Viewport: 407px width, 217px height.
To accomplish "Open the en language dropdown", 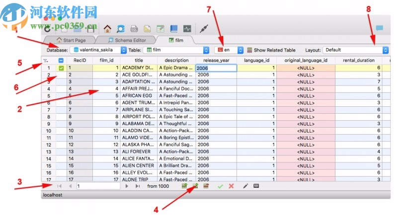I will click(x=229, y=50).
